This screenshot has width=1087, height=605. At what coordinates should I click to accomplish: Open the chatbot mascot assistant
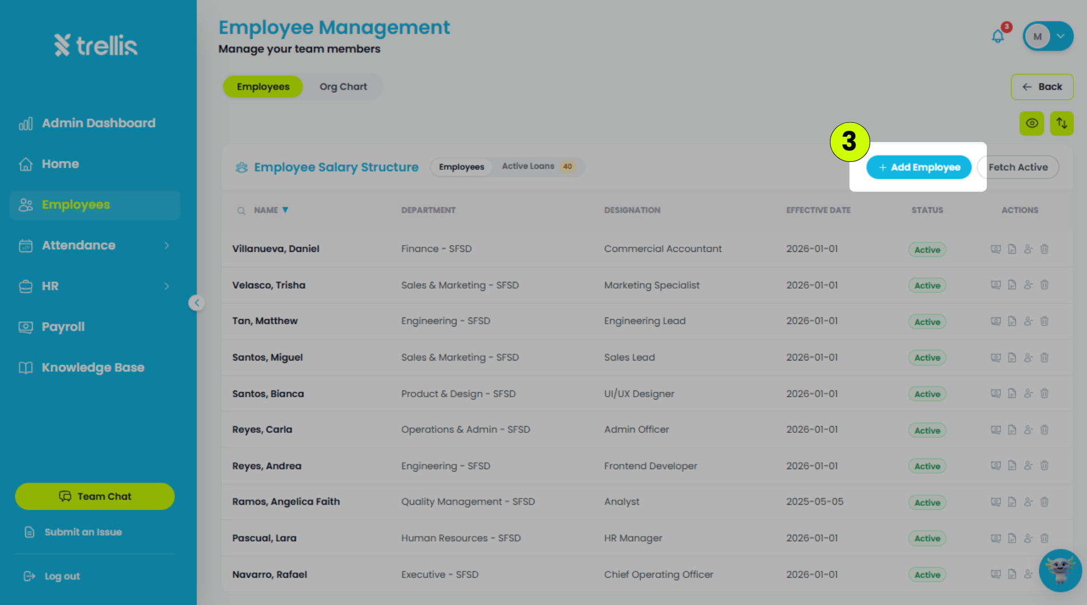(x=1060, y=570)
